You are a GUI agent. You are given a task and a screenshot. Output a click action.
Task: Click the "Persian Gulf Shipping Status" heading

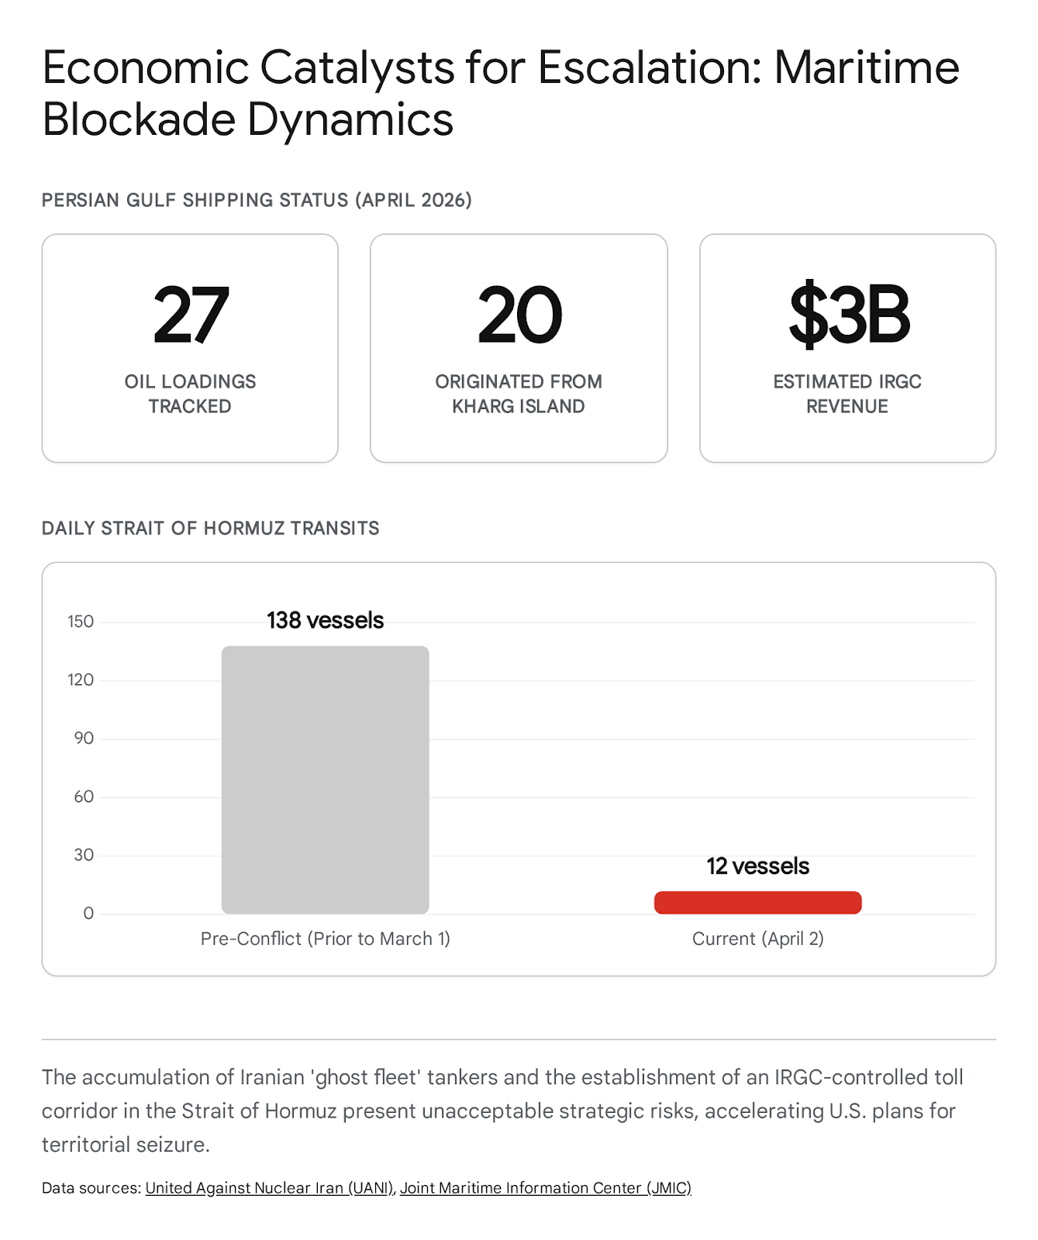click(257, 200)
